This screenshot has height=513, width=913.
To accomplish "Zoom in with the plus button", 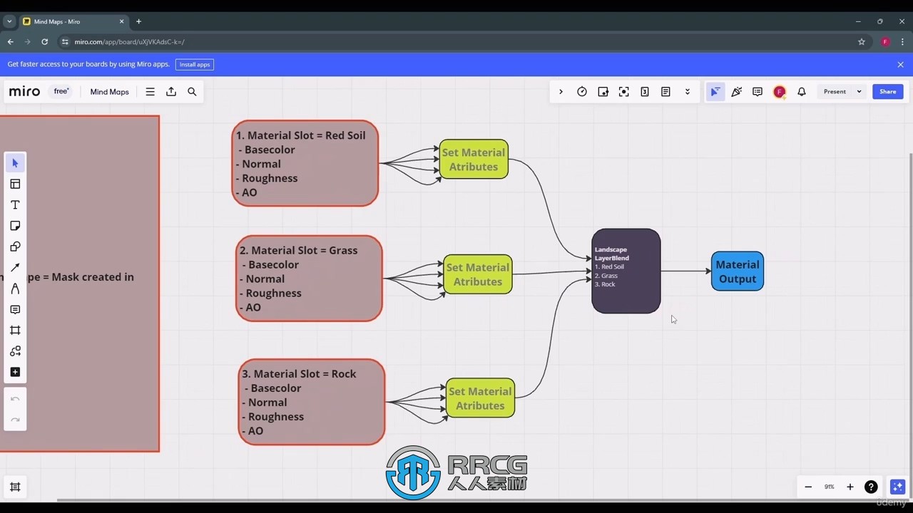I will click(x=850, y=487).
